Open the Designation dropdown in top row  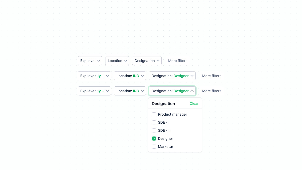coord(147,60)
